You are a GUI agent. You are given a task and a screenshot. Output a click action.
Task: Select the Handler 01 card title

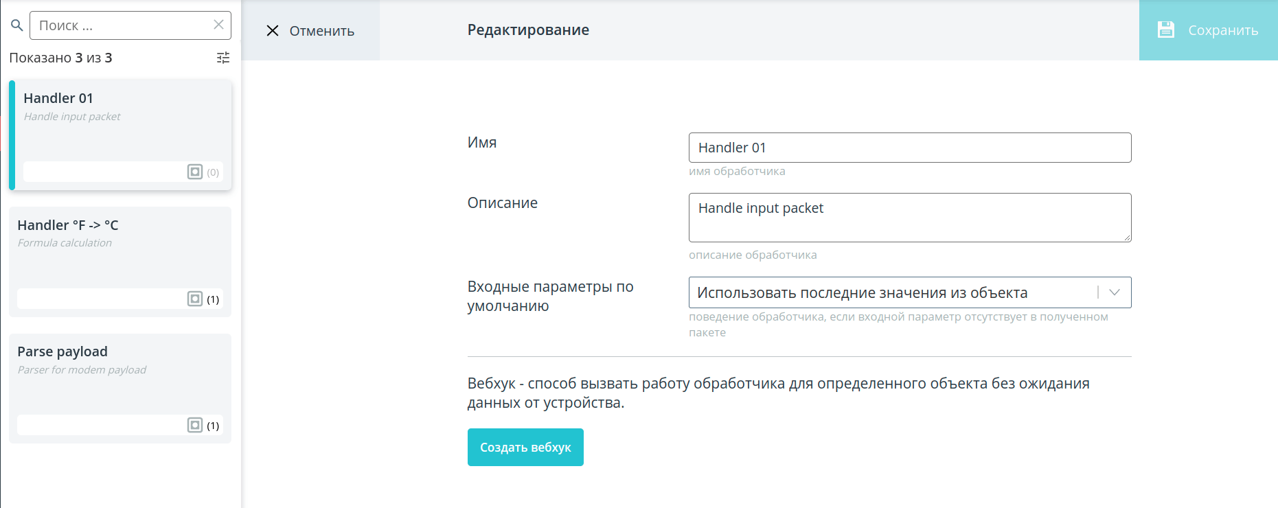58,98
